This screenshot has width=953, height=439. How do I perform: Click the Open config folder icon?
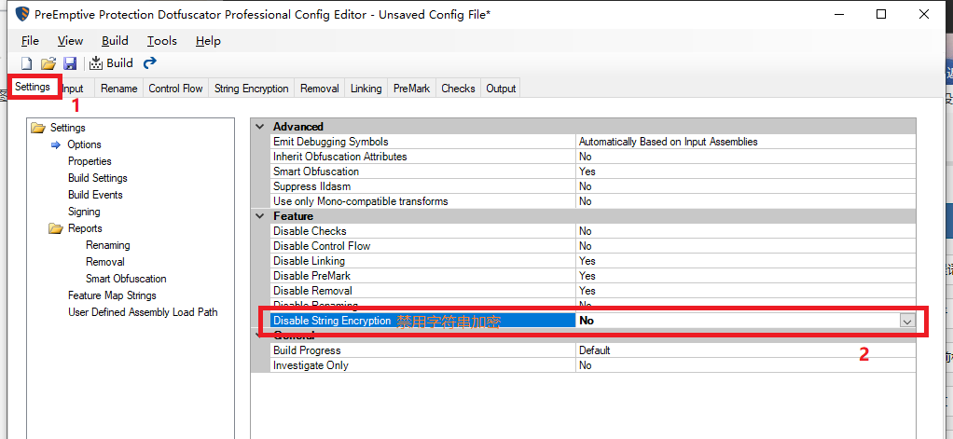click(48, 63)
